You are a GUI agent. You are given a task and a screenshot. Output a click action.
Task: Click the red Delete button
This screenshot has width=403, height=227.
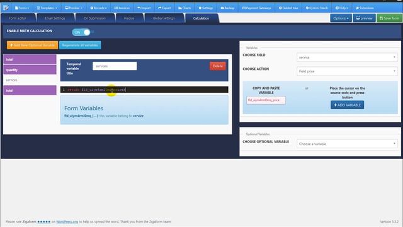(218, 66)
